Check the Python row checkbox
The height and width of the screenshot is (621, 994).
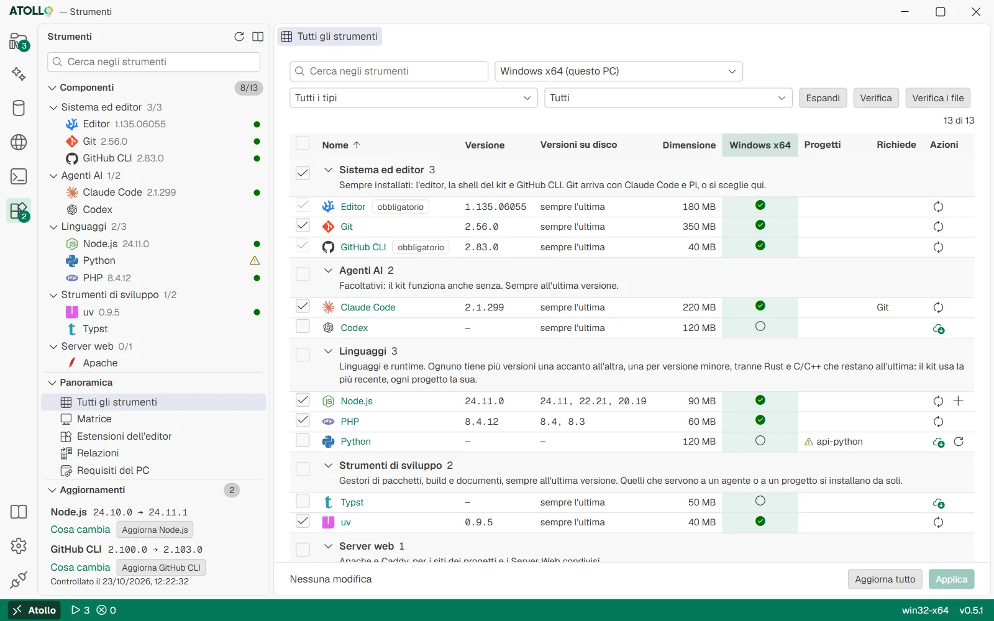coord(303,440)
